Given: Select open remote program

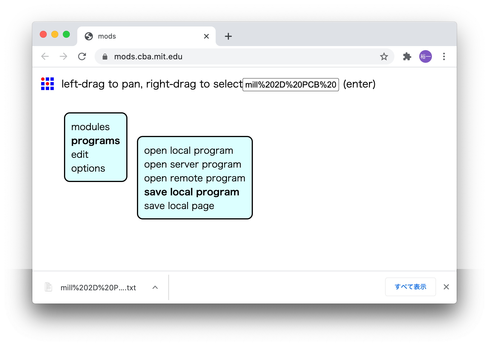Looking at the screenshot, I should click(x=195, y=178).
